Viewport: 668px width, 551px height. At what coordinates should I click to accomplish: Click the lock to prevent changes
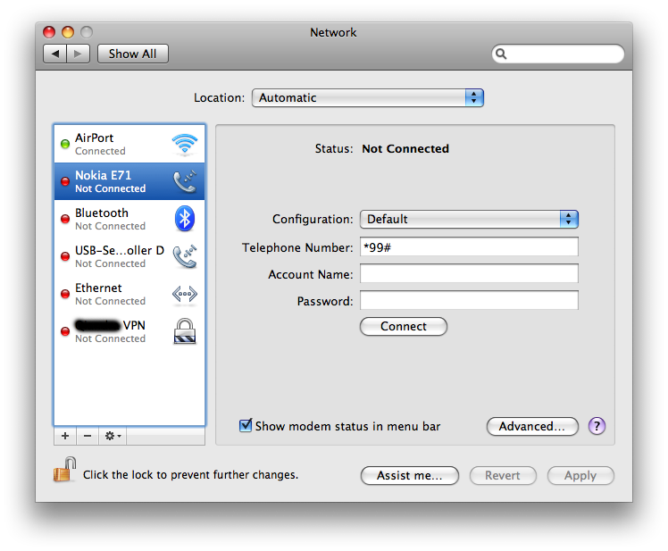click(x=65, y=469)
